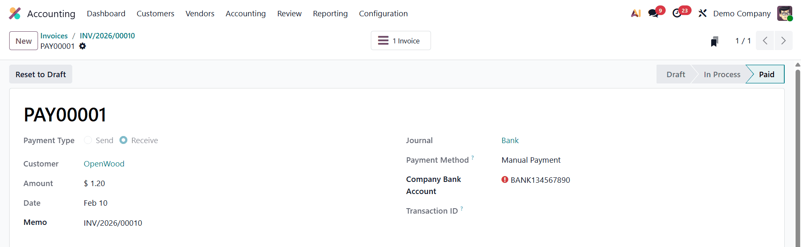Click the warning icon beside BANK134567890
The height and width of the screenshot is (247, 801).
coord(504,179)
